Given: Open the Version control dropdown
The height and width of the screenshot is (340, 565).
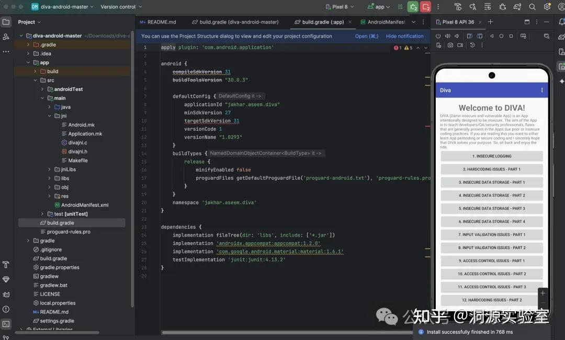Looking at the screenshot, I should click(121, 7).
